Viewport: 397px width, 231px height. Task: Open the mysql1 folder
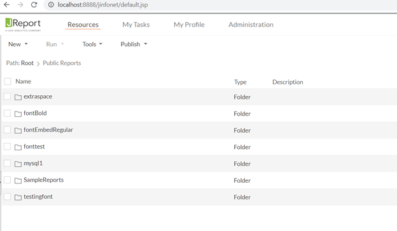[33, 163]
